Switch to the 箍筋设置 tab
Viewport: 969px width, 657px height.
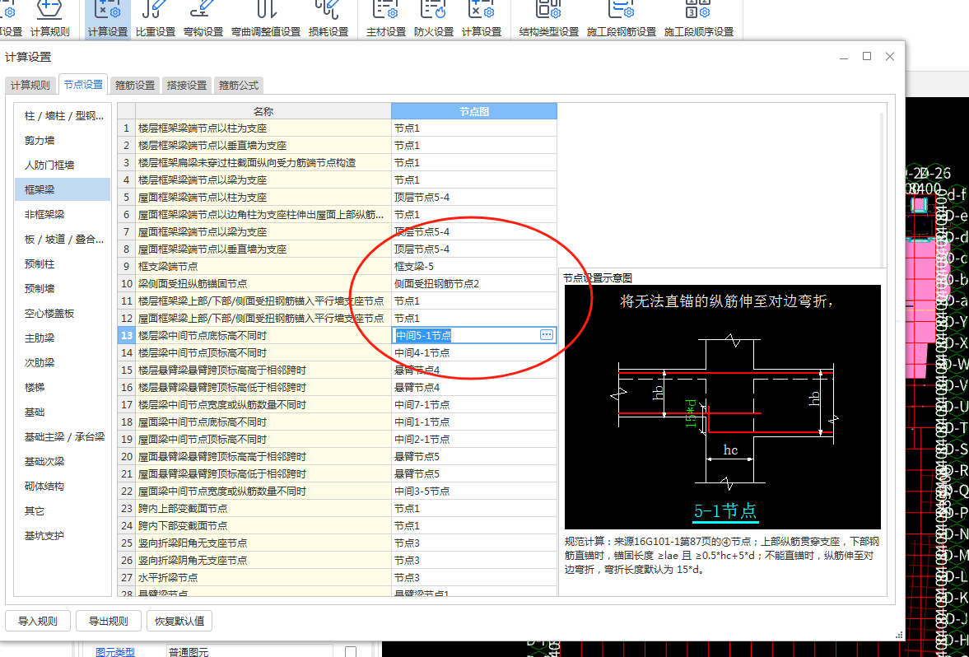click(135, 86)
